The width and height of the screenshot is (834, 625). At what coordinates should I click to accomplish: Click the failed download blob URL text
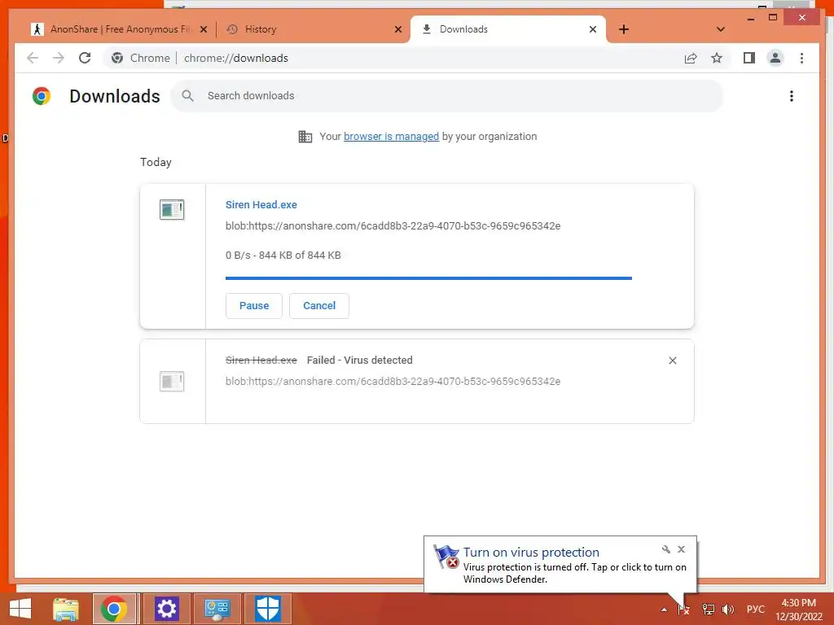point(393,382)
